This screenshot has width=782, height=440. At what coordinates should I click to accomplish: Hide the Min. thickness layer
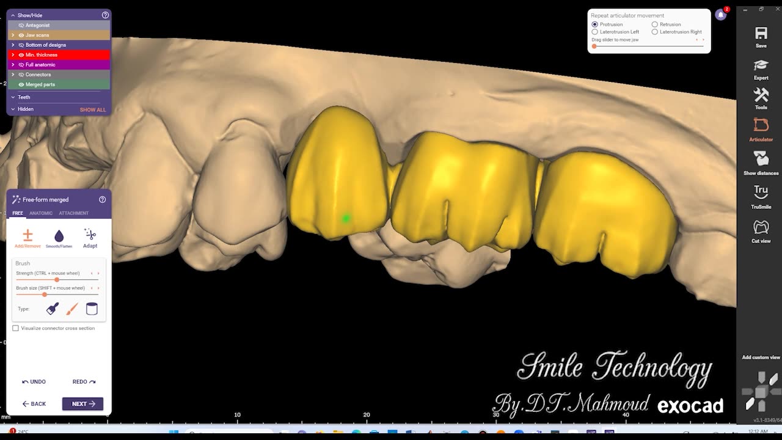(x=21, y=54)
